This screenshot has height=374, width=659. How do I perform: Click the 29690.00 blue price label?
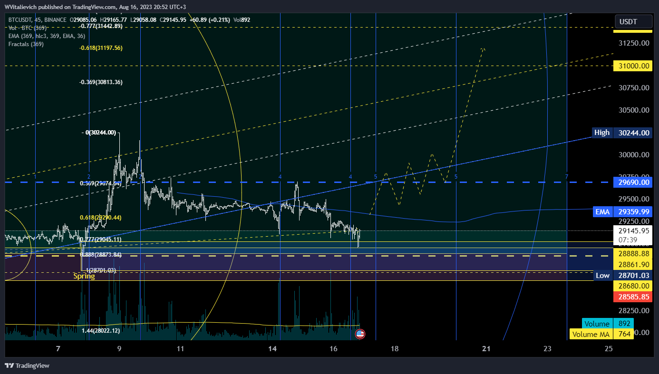[x=633, y=182]
